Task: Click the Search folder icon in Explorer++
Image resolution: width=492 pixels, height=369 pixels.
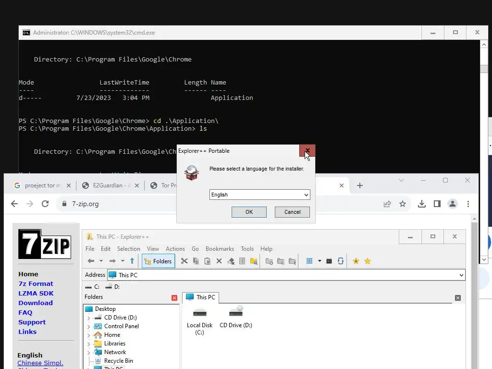Action: tap(254, 261)
